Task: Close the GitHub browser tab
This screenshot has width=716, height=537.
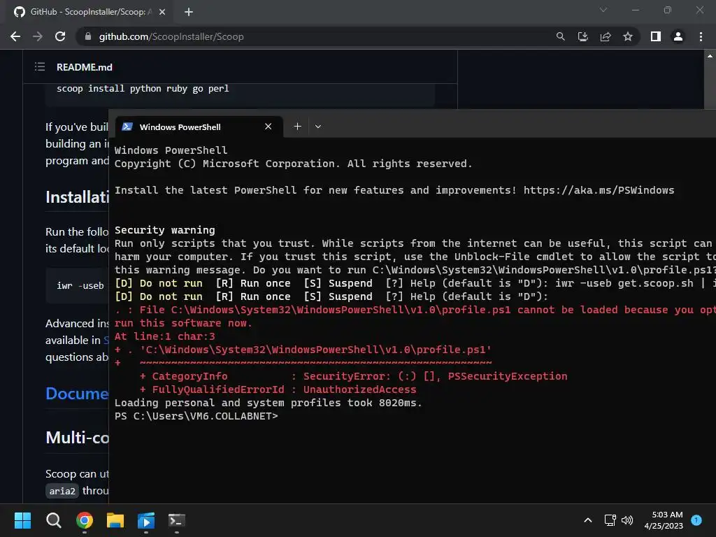Action: point(162,12)
